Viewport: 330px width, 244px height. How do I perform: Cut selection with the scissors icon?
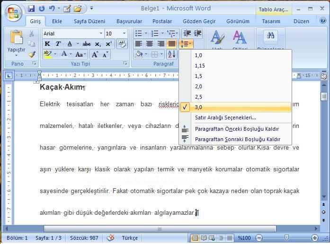[x=32, y=34]
